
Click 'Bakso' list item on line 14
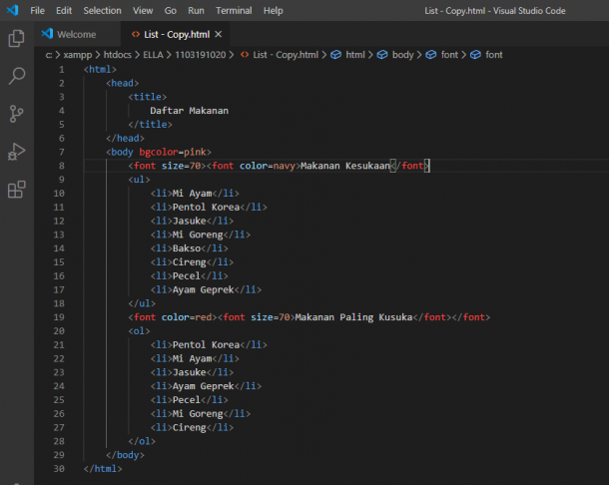187,248
